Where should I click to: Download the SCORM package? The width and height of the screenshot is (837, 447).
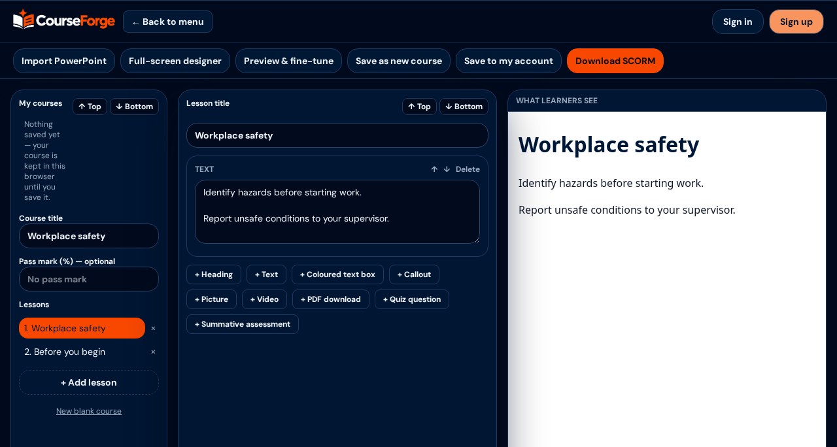coord(615,61)
